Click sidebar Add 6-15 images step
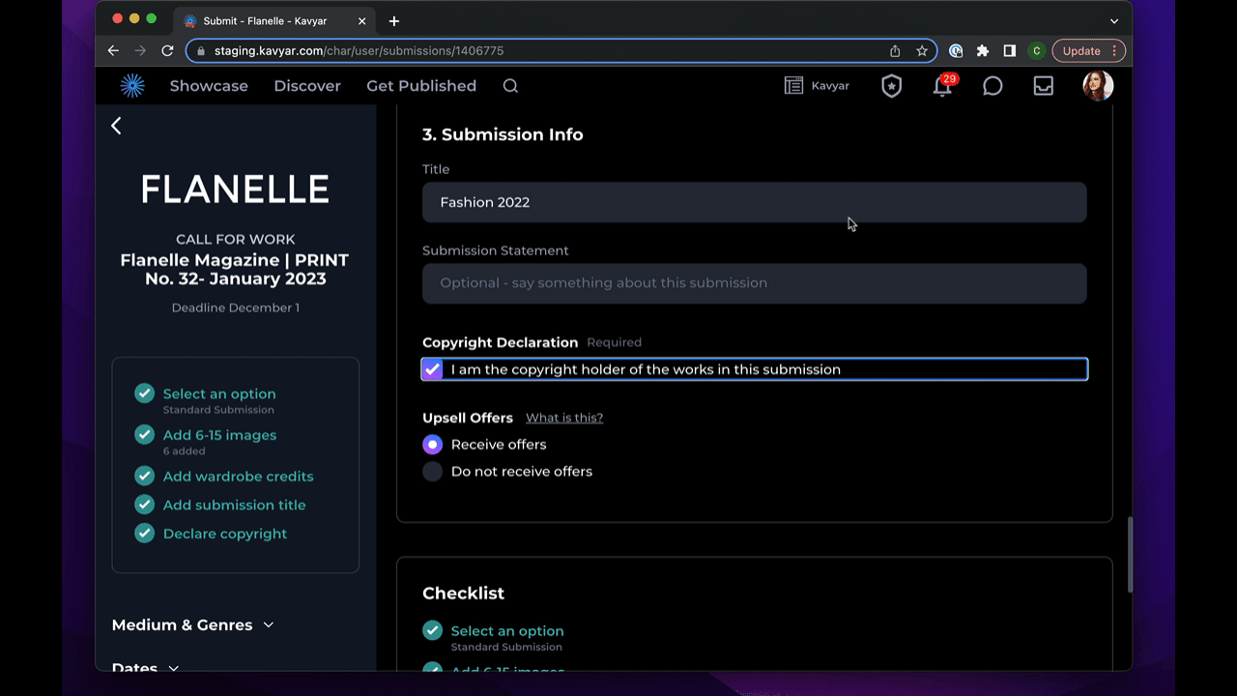 pos(219,435)
